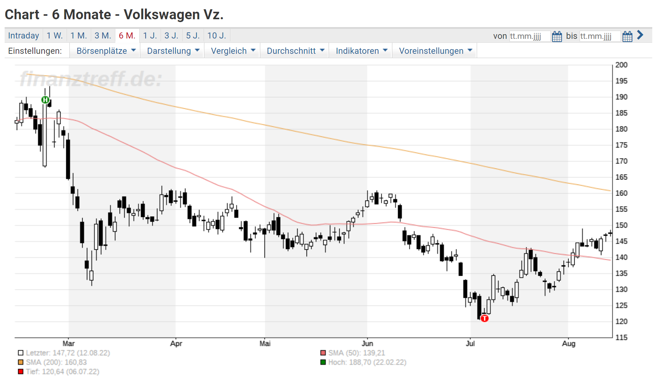Switch to the Intraday tab
659x389 pixels.
click(23, 36)
